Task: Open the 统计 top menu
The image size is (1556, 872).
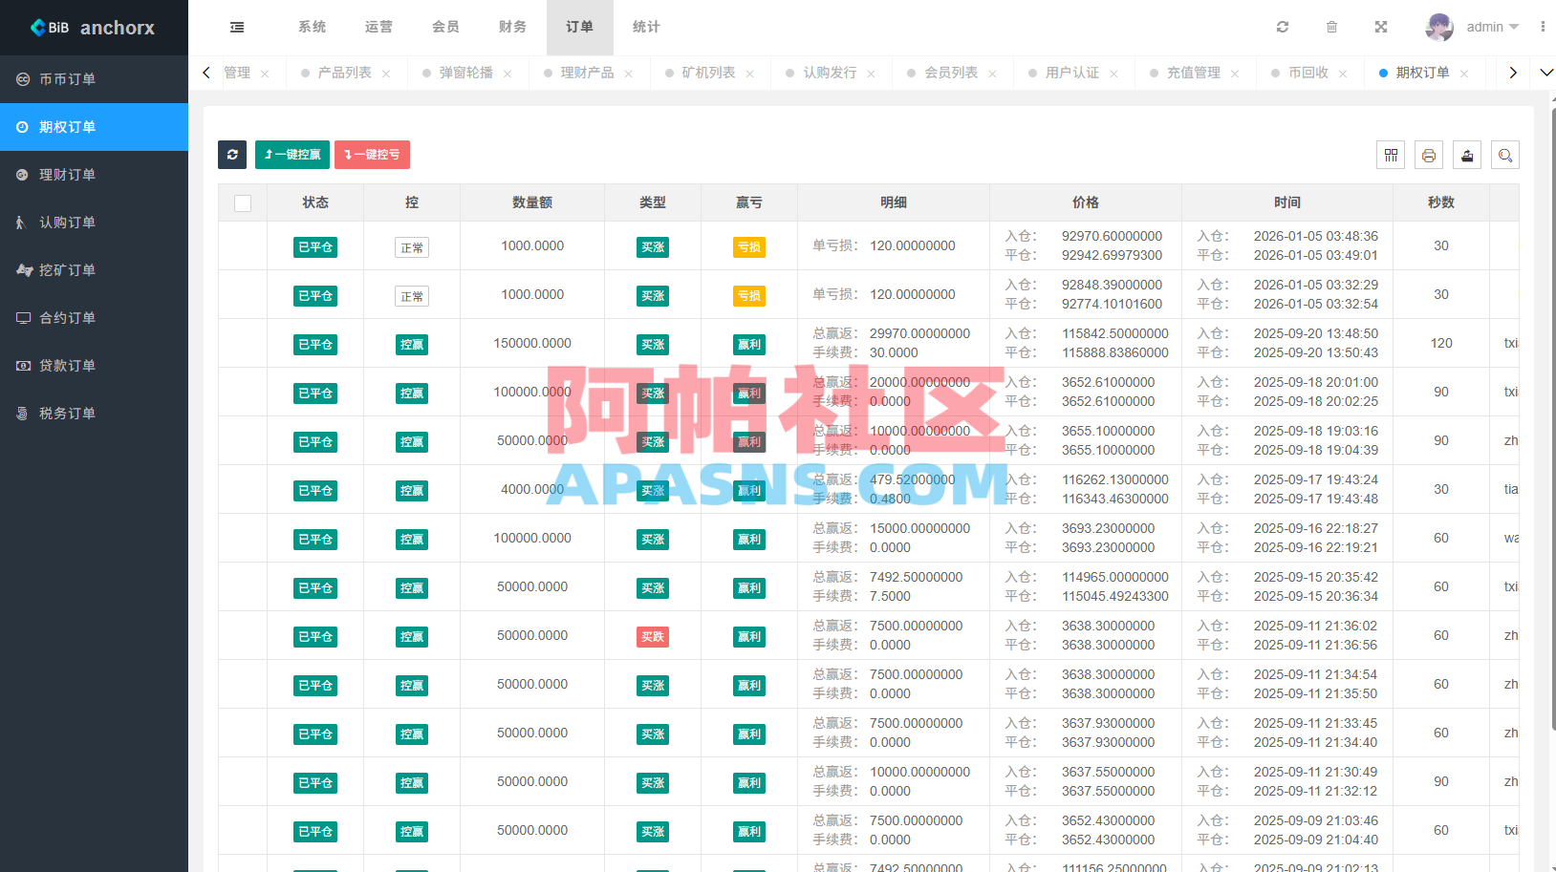Action: [646, 27]
